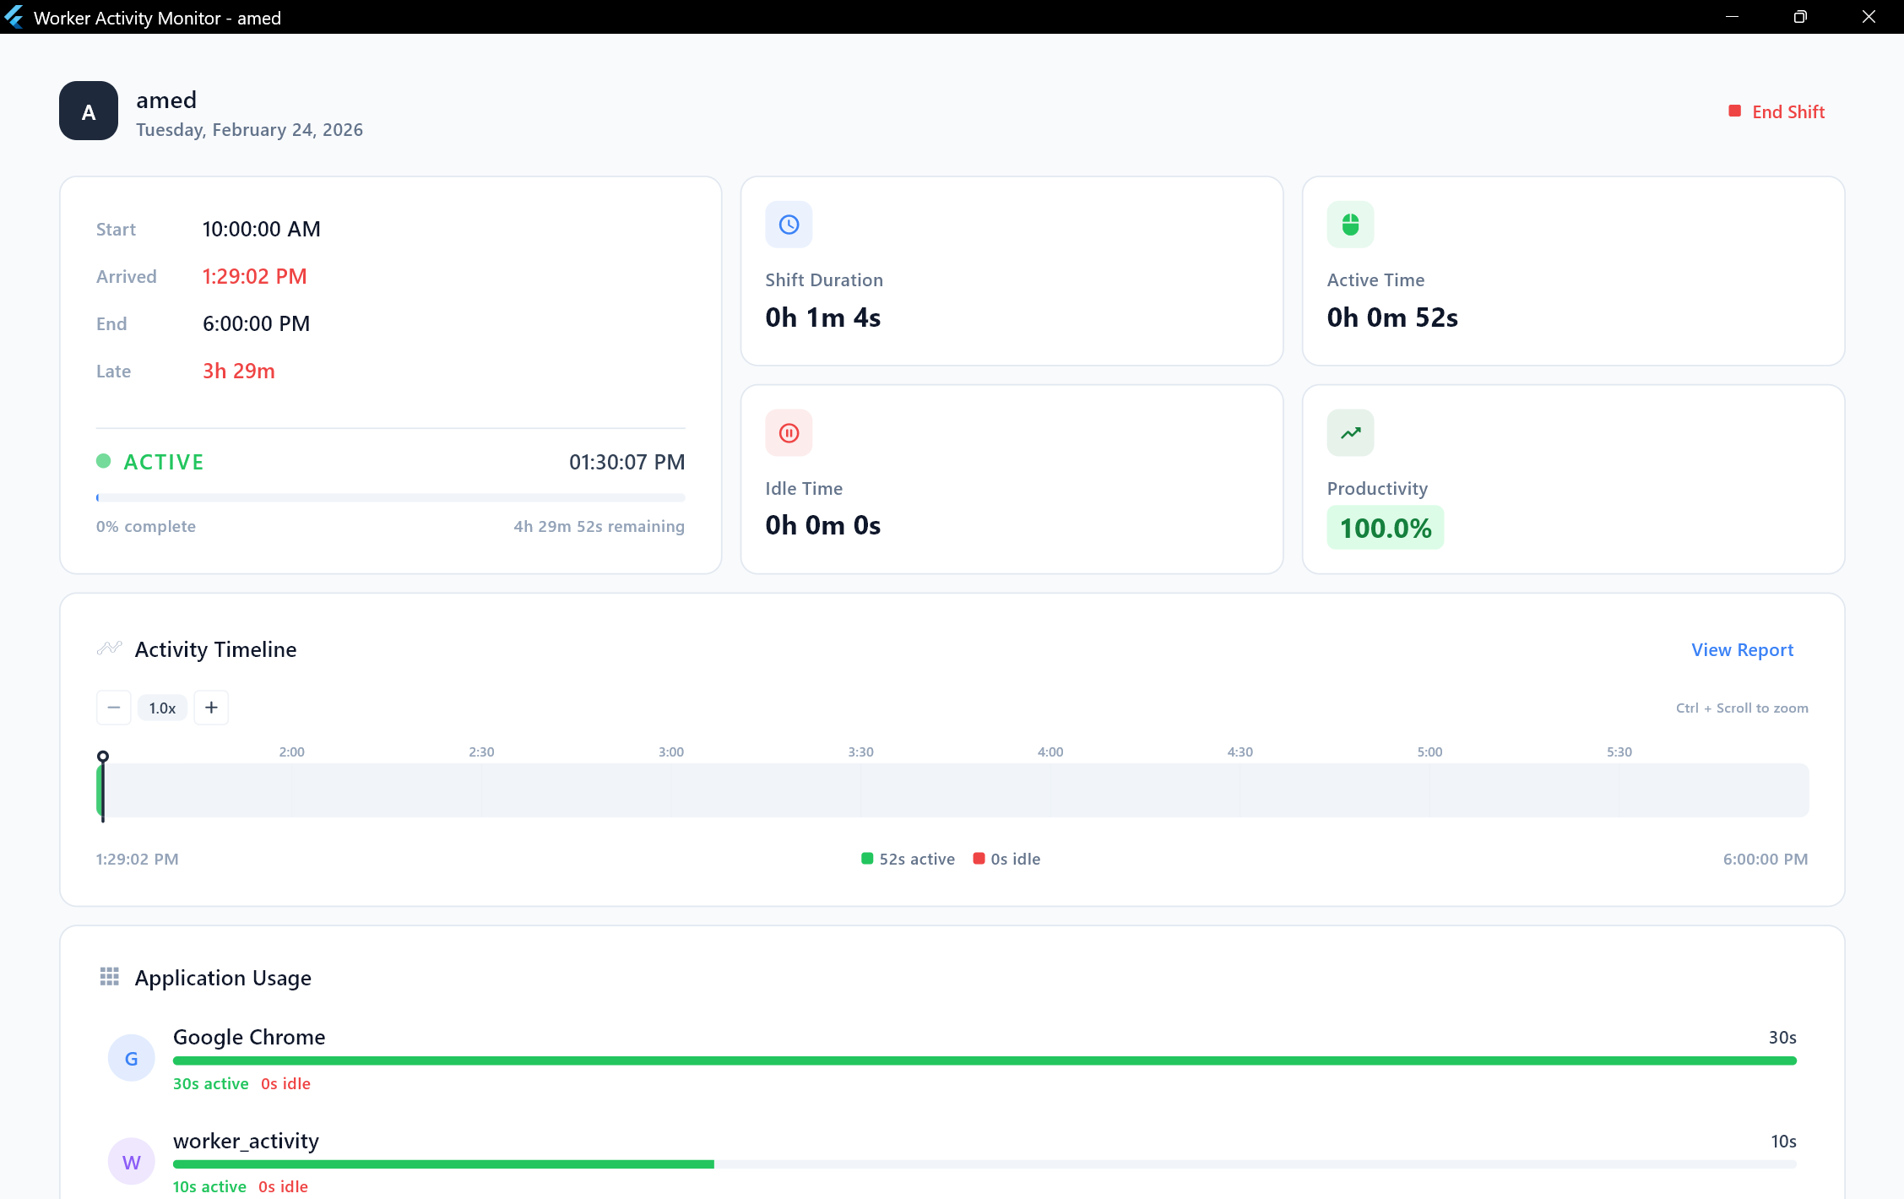The width and height of the screenshot is (1904, 1199).
Task: Click the shift completion progress bar
Action: [x=390, y=497]
